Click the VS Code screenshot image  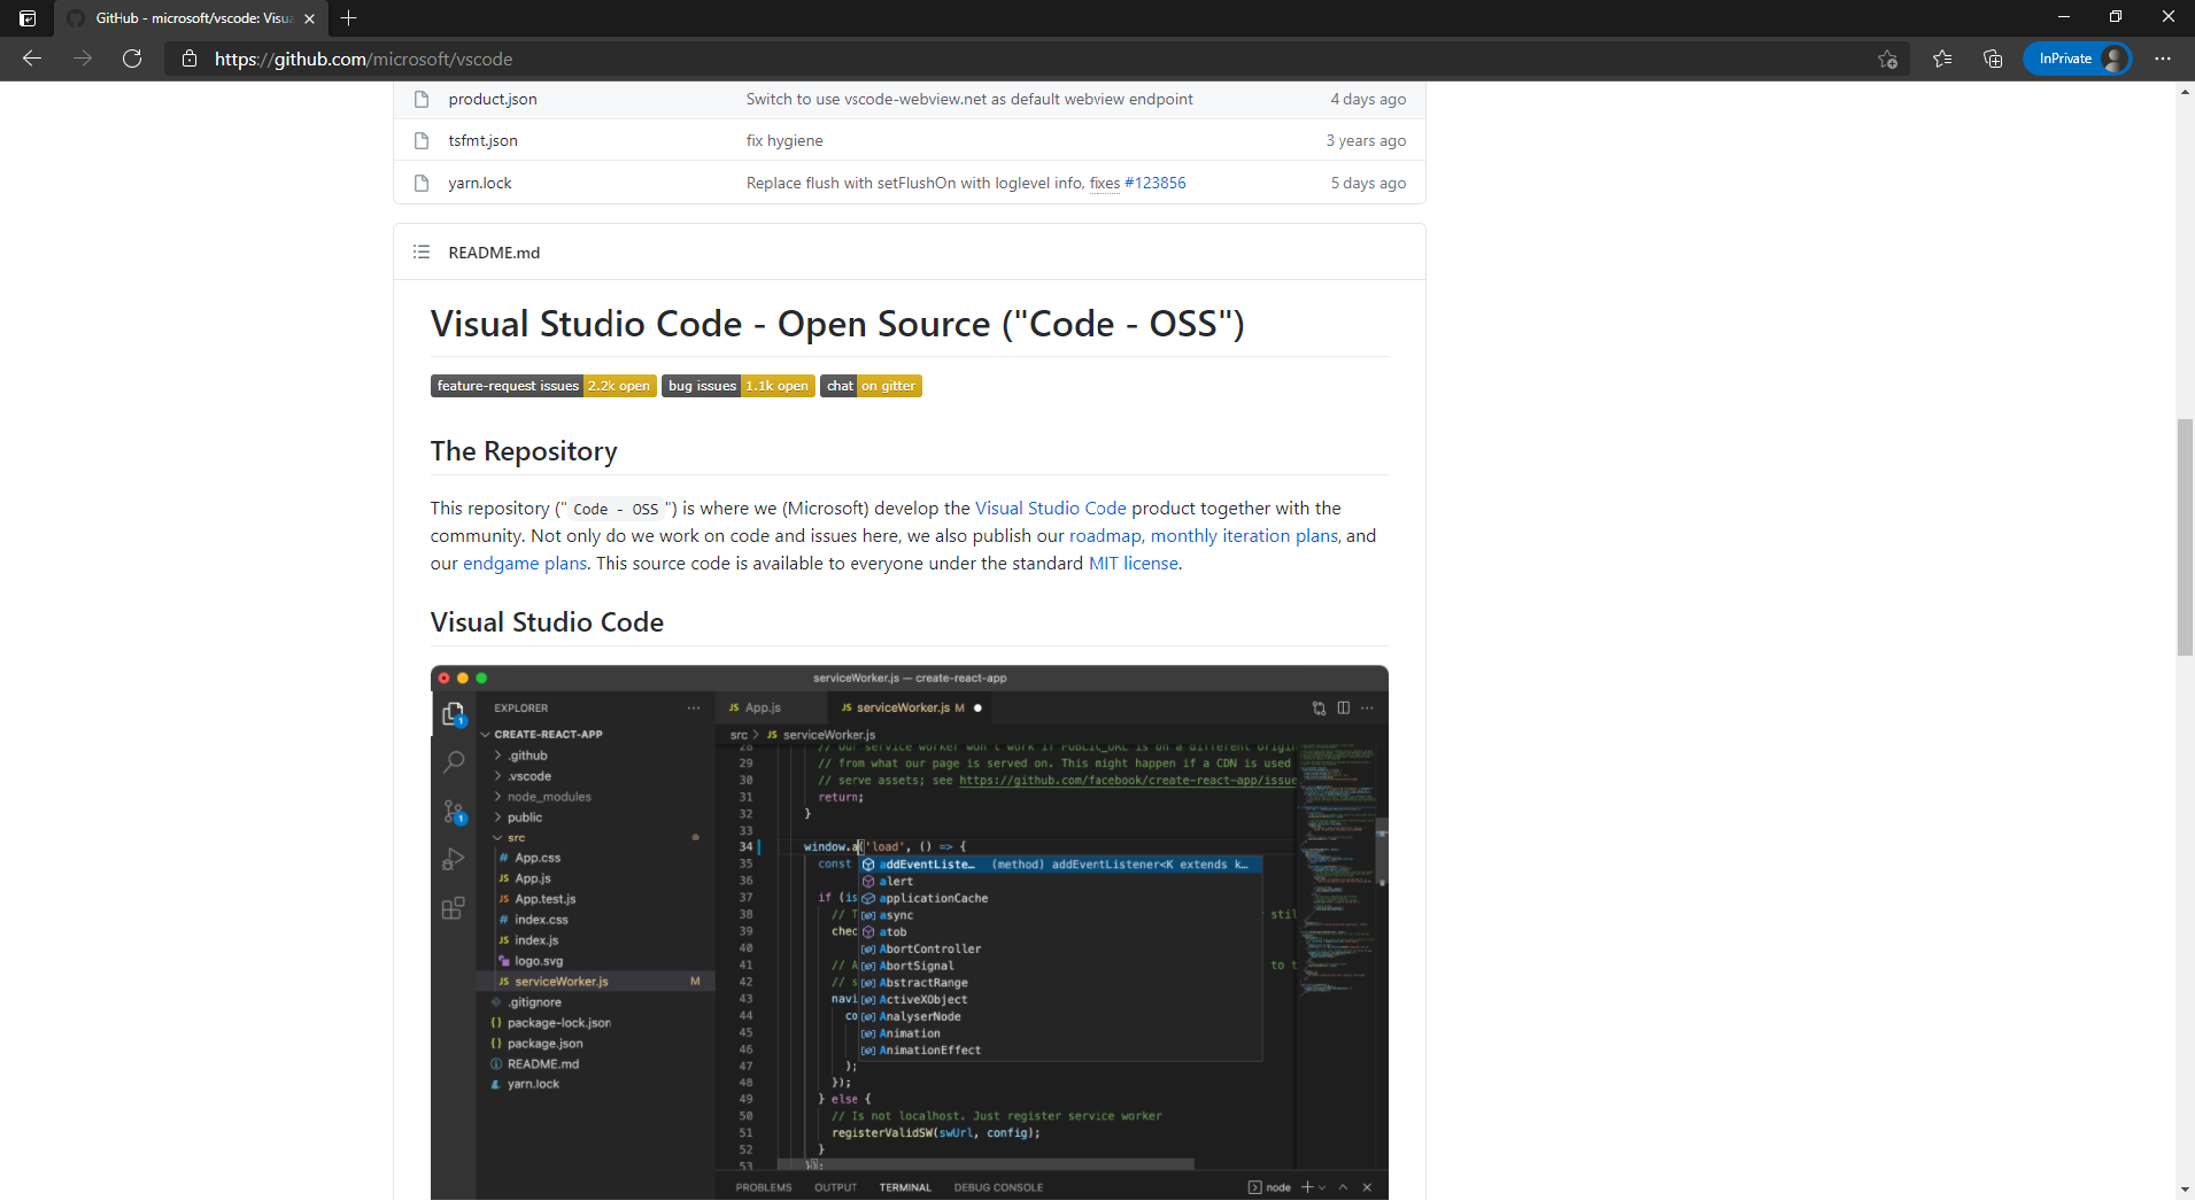coord(908,931)
